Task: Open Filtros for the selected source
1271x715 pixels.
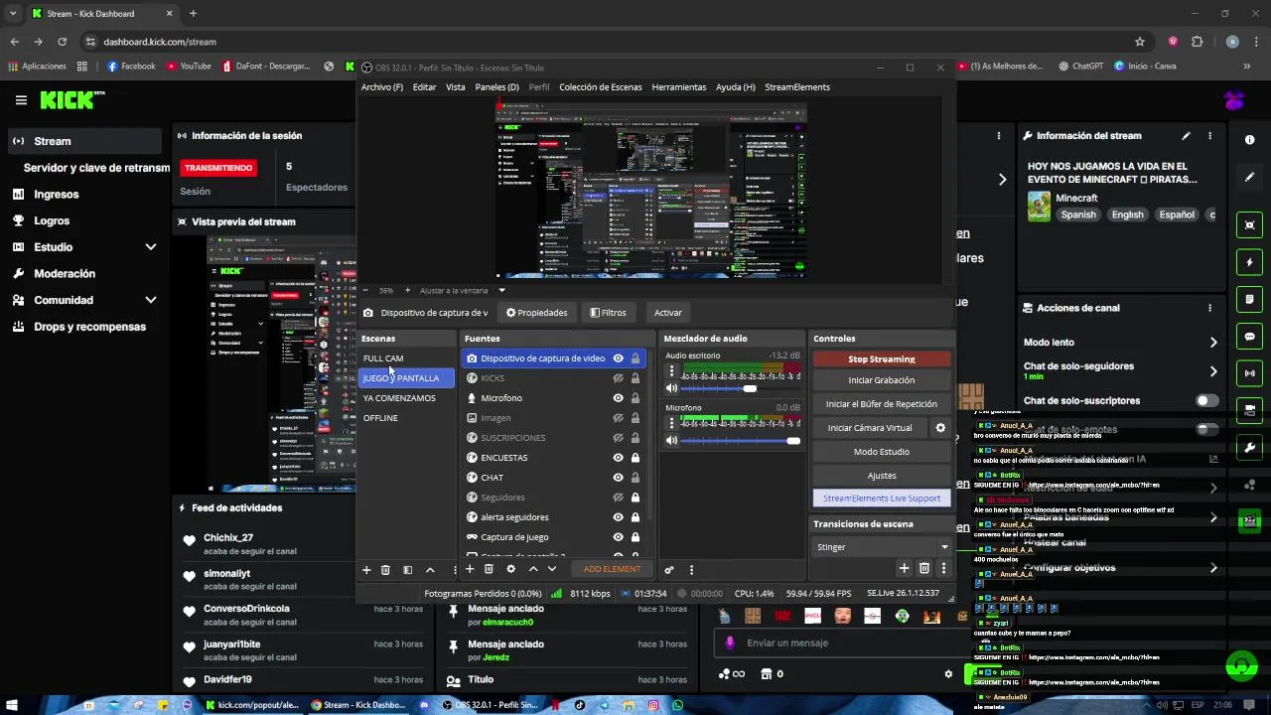Action: click(x=608, y=313)
